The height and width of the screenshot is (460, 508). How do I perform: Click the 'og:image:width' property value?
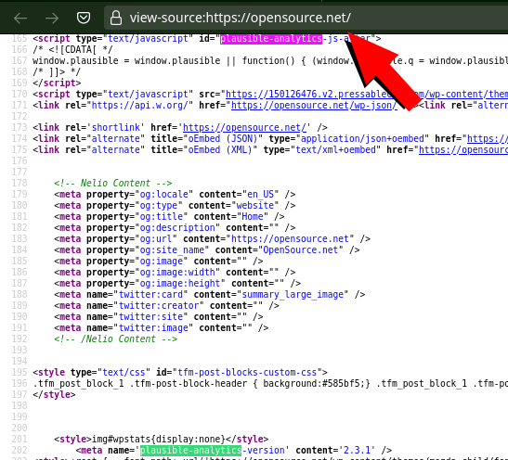(x=177, y=272)
